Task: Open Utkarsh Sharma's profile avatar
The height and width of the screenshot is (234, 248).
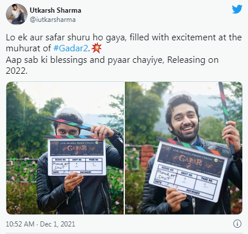Action: tap(17, 14)
